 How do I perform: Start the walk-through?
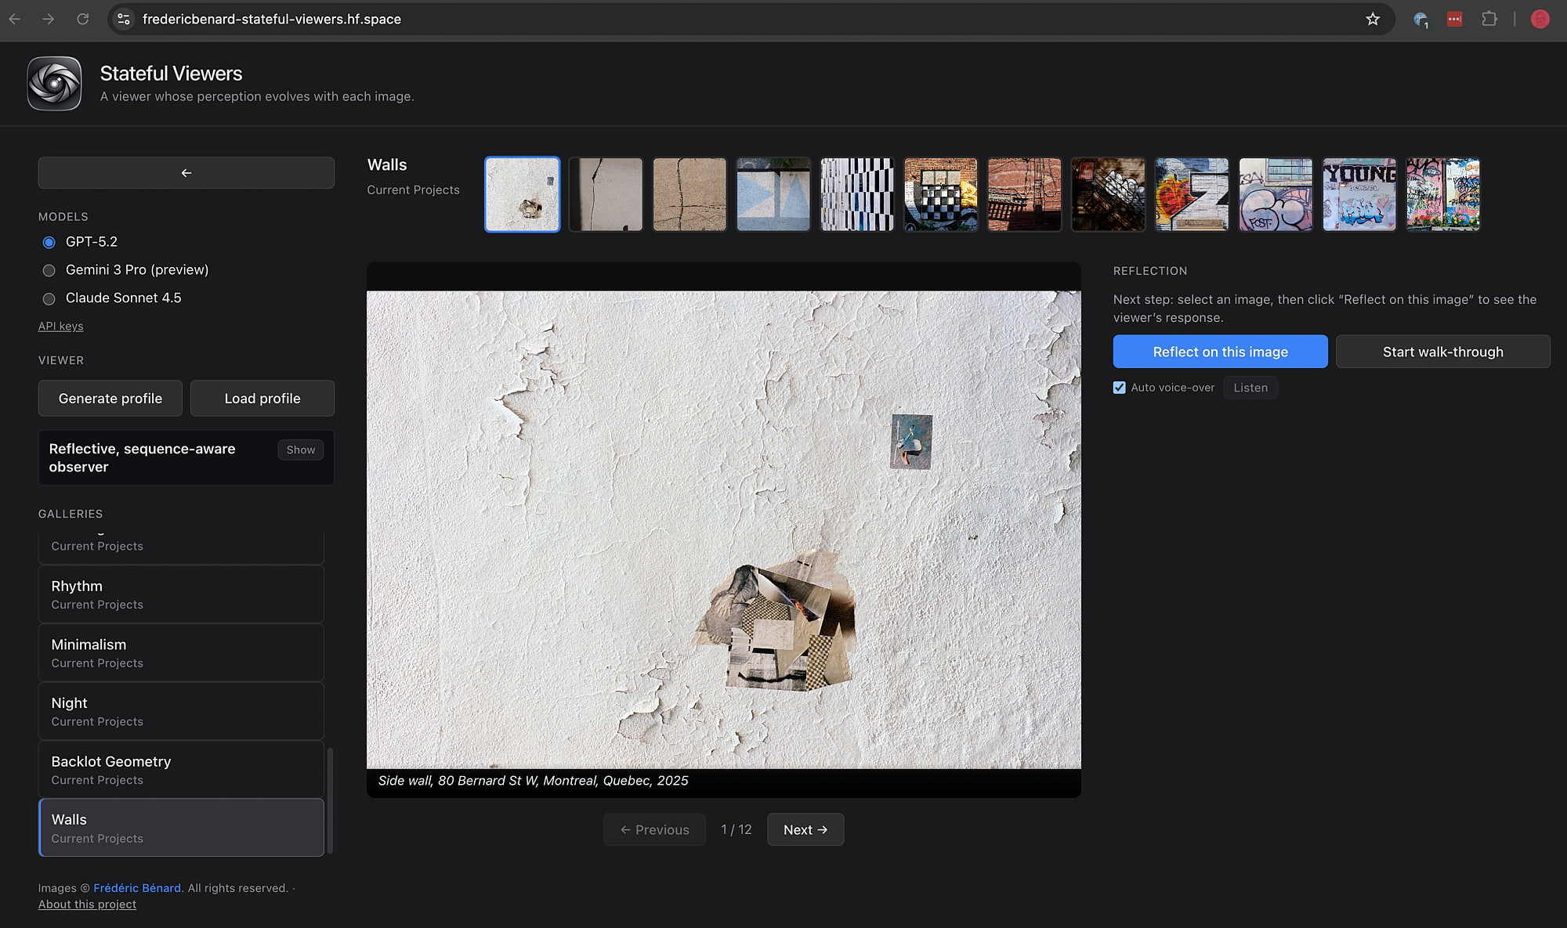[x=1443, y=352]
